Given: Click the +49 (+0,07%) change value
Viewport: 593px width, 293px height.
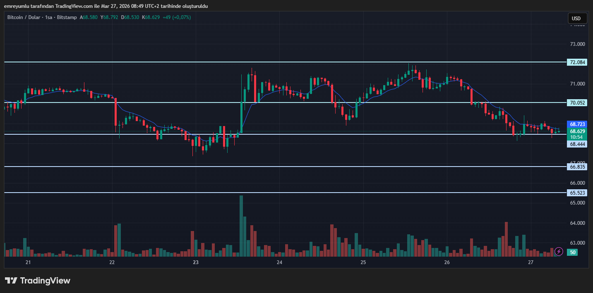Looking at the screenshot, I should [177, 17].
